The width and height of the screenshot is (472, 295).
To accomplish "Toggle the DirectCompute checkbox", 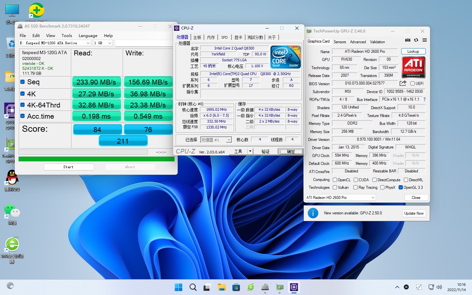I will click(374, 180).
